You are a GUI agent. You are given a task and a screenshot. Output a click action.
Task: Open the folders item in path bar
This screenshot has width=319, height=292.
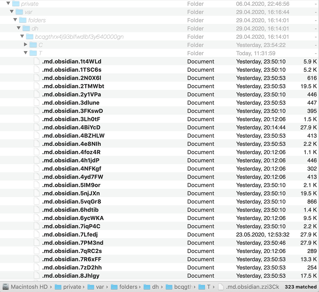coord(124,287)
